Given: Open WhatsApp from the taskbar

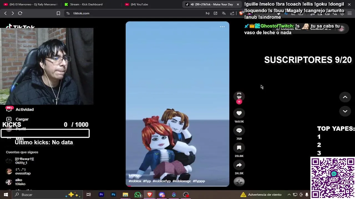Looking at the screenshot, I should (x=138, y=195).
